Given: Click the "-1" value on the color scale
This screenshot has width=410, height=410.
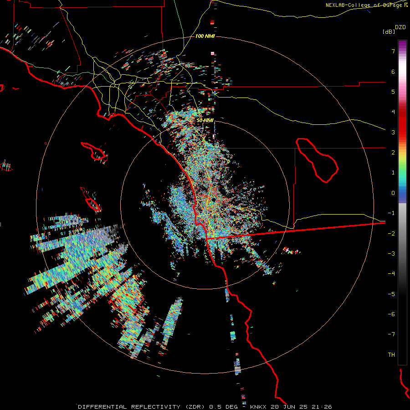Looking at the screenshot, I should tap(391, 213).
